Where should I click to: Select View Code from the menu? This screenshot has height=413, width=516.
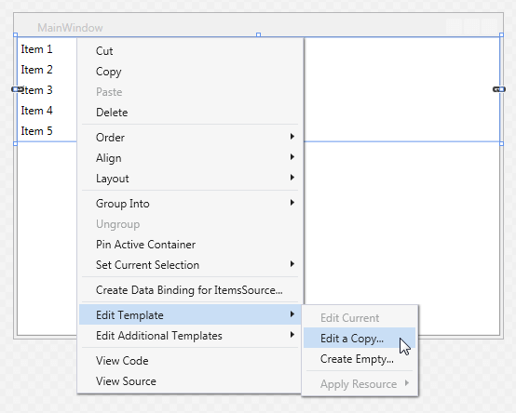(x=190, y=360)
